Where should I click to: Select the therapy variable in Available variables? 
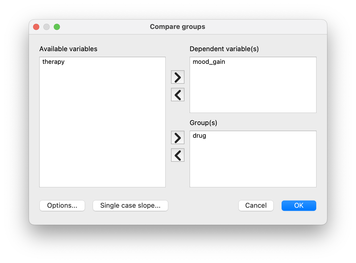[53, 62]
